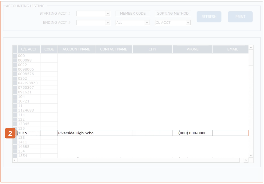The width and height of the screenshot is (264, 184).
Task: Click the horizontal scrollbar right arrow
Action: tap(246, 160)
